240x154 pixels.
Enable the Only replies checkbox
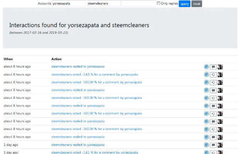[x=159, y=3]
